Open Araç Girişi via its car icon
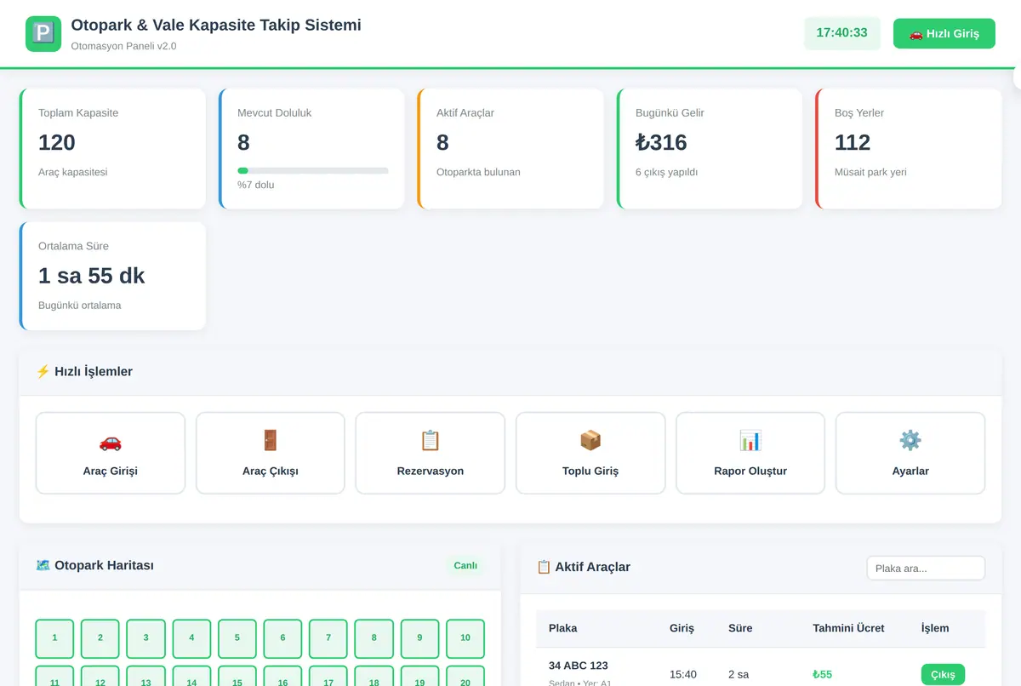The height and width of the screenshot is (686, 1021). (x=111, y=441)
